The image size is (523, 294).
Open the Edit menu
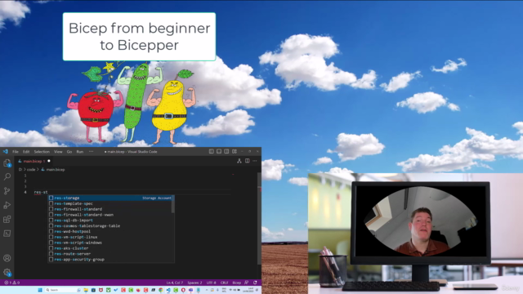(x=26, y=152)
